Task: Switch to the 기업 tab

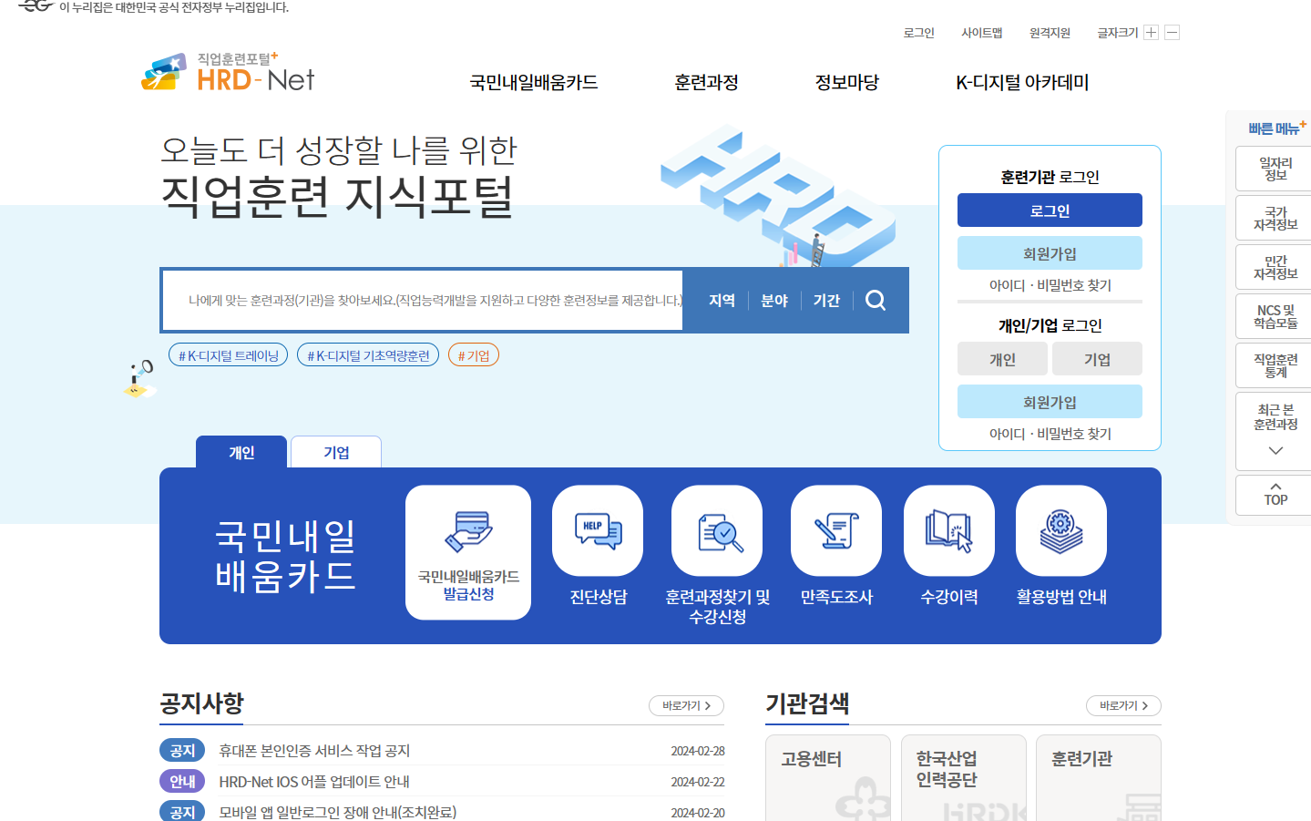Action: [335, 450]
